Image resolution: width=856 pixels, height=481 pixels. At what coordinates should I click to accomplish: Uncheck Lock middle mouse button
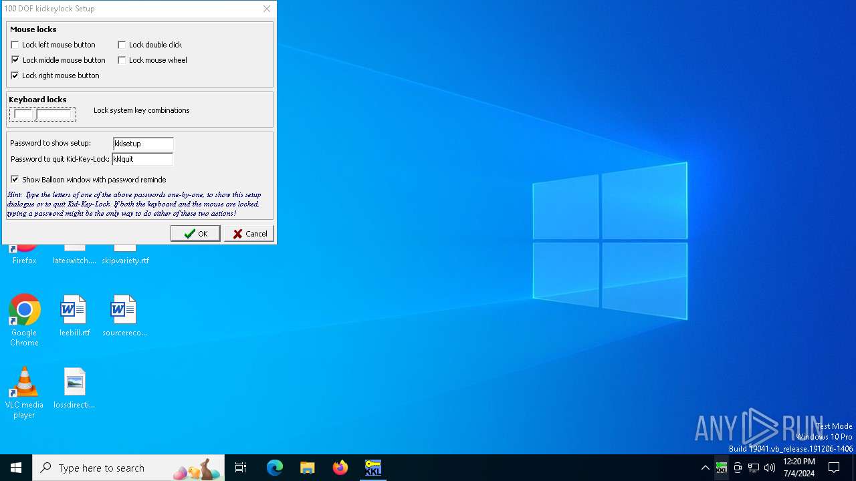pyautogui.click(x=15, y=60)
